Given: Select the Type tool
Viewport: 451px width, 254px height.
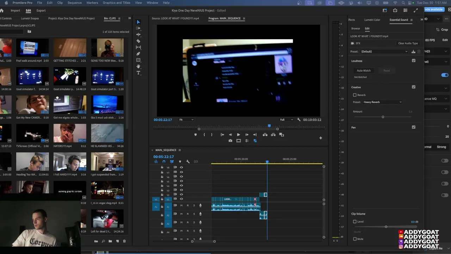Looking at the screenshot, I should 138,73.
